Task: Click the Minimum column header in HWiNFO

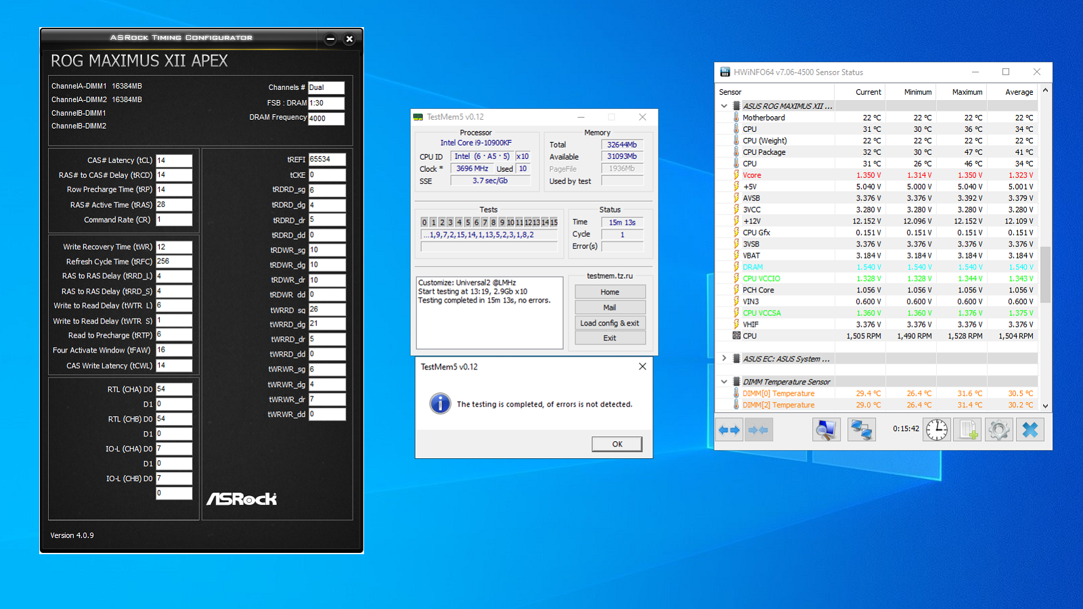Action: (910, 92)
